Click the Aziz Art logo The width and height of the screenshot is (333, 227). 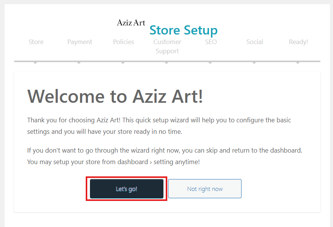pos(131,23)
